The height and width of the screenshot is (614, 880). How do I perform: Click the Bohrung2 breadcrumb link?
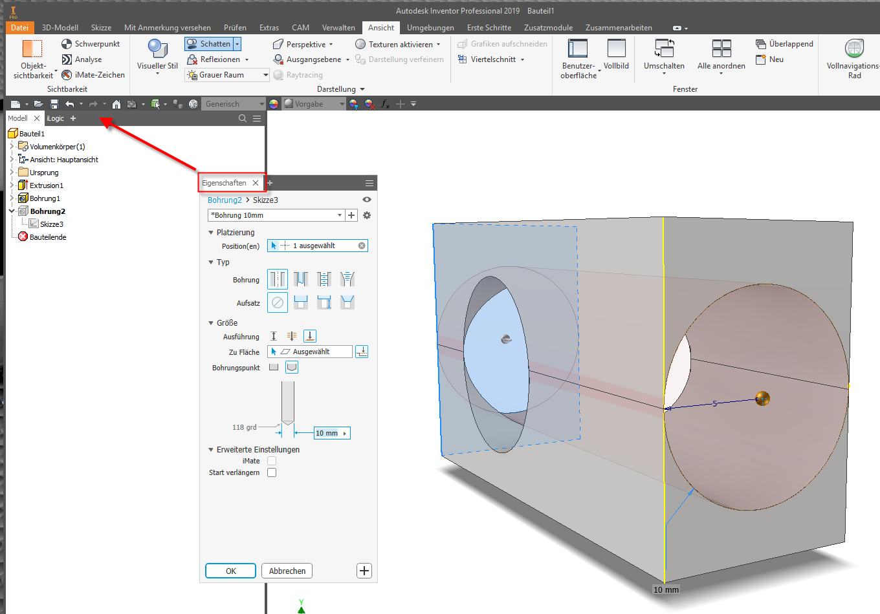tap(225, 200)
